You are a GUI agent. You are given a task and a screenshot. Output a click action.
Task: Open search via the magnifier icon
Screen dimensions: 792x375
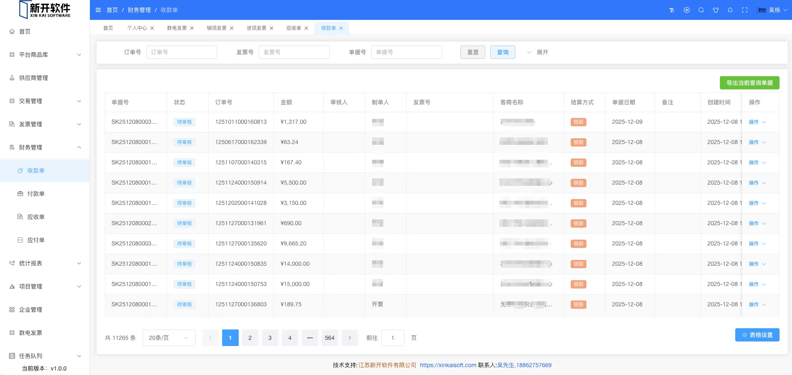[701, 10]
